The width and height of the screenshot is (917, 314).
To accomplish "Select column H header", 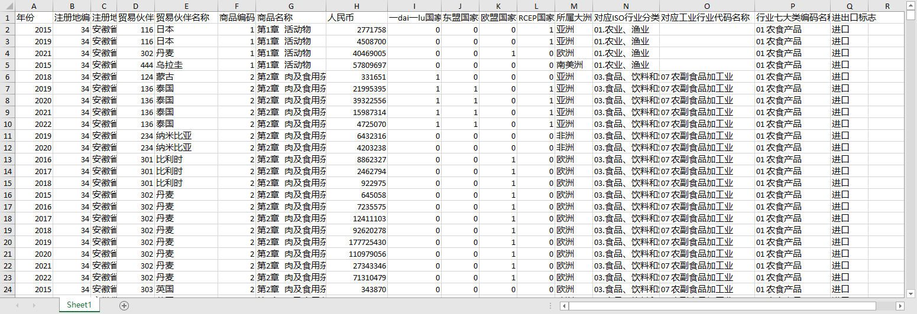I will pos(357,6).
